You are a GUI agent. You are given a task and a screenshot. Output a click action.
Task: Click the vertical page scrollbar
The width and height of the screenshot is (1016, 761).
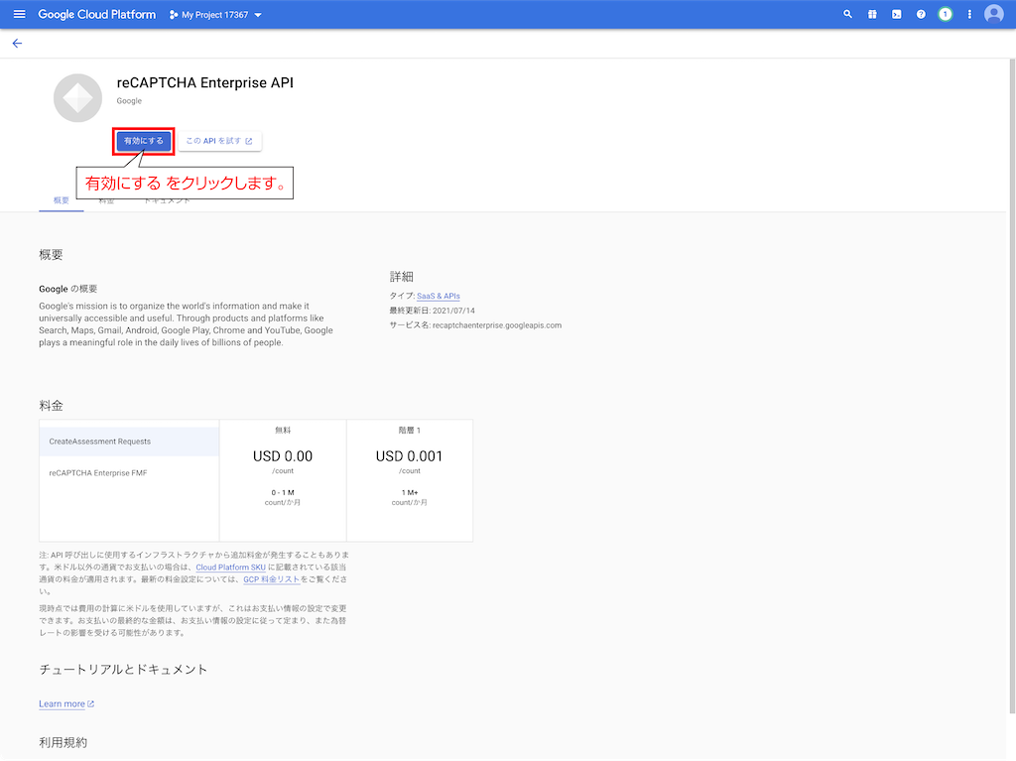click(x=1011, y=386)
